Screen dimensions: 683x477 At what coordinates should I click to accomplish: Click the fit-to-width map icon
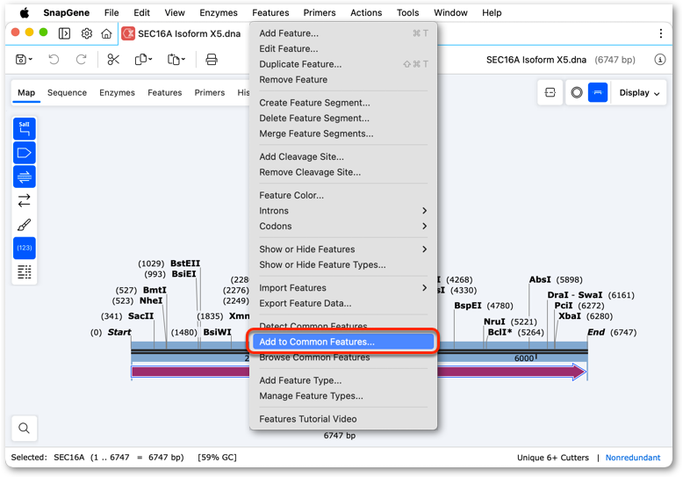click(x=550, y=92)
